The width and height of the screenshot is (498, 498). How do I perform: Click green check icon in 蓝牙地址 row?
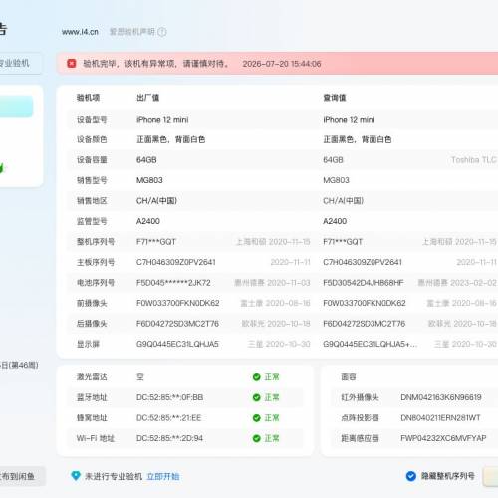(256, 397)
